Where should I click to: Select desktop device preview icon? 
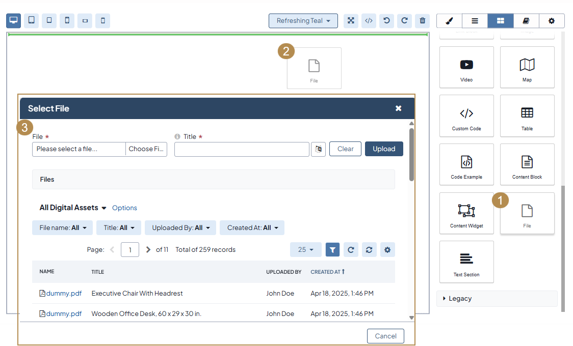[x=14, y=21]
